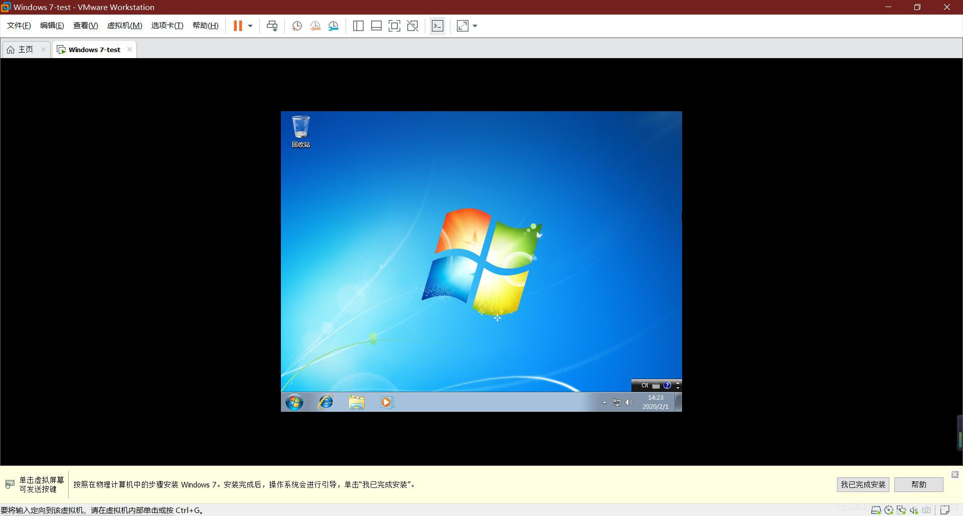Click the keyboard hint icon beside 单击虚拟屏幕
This screenshot has width=963, height=516.
(x=10, y=484)
